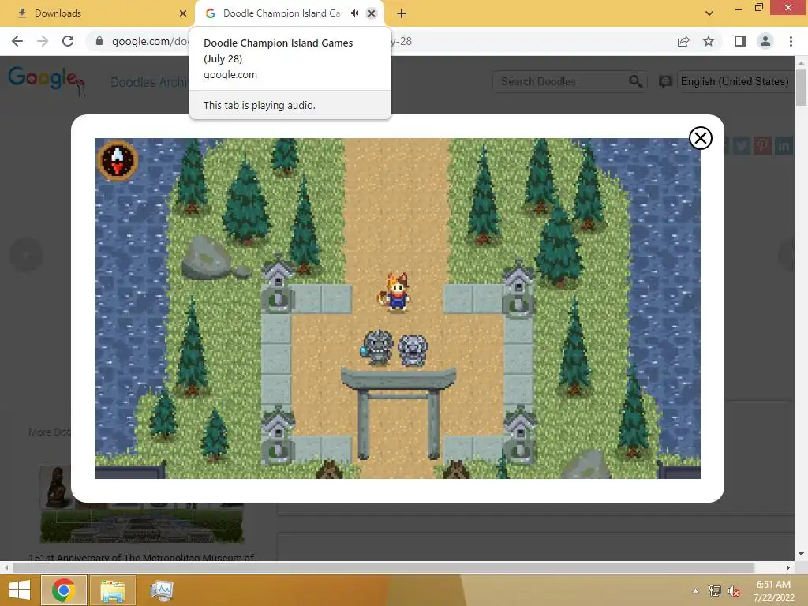Viewport: 808px width, 606px height.
Task: Open File Explorer from the taskbar
Action: 112,590
